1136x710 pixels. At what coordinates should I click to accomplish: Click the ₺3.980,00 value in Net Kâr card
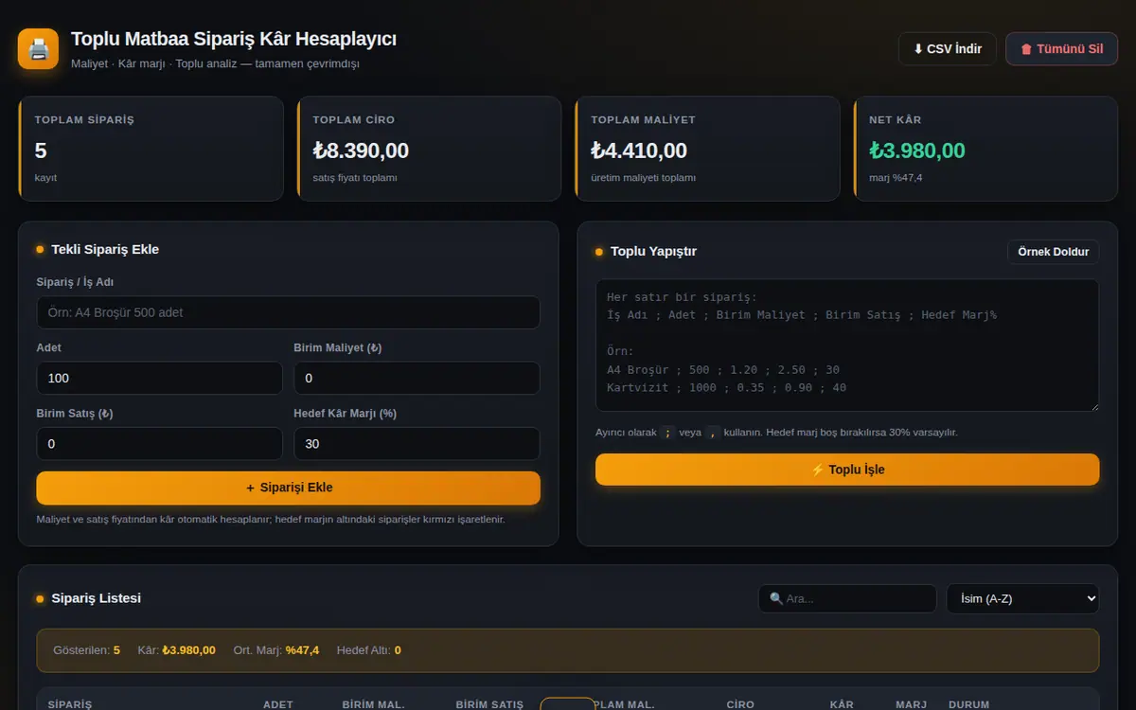click(x=917, y=151)
